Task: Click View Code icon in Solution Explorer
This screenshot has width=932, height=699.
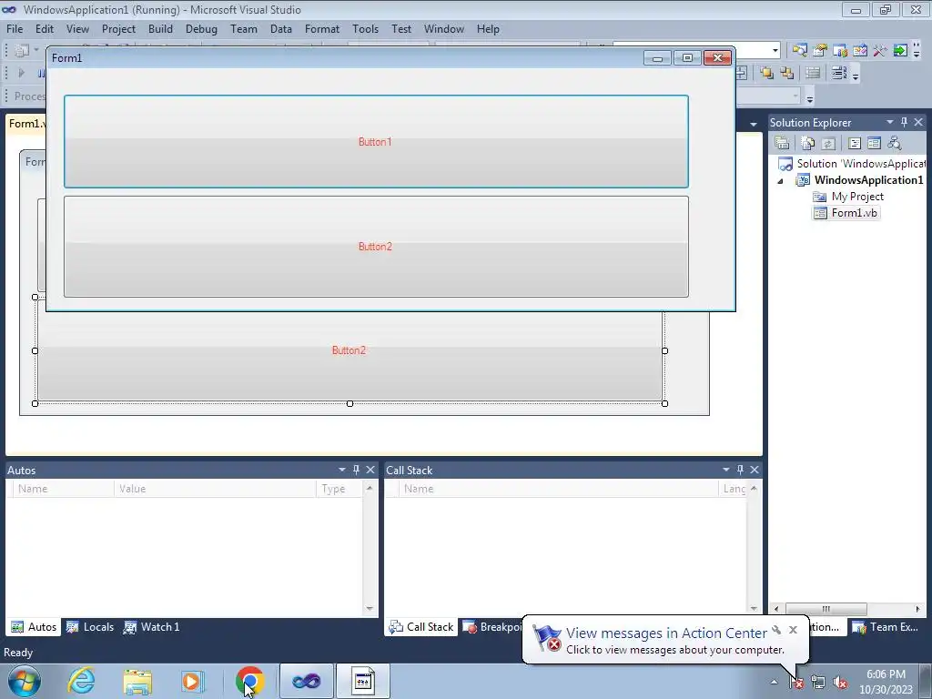Action: [854, 143]
